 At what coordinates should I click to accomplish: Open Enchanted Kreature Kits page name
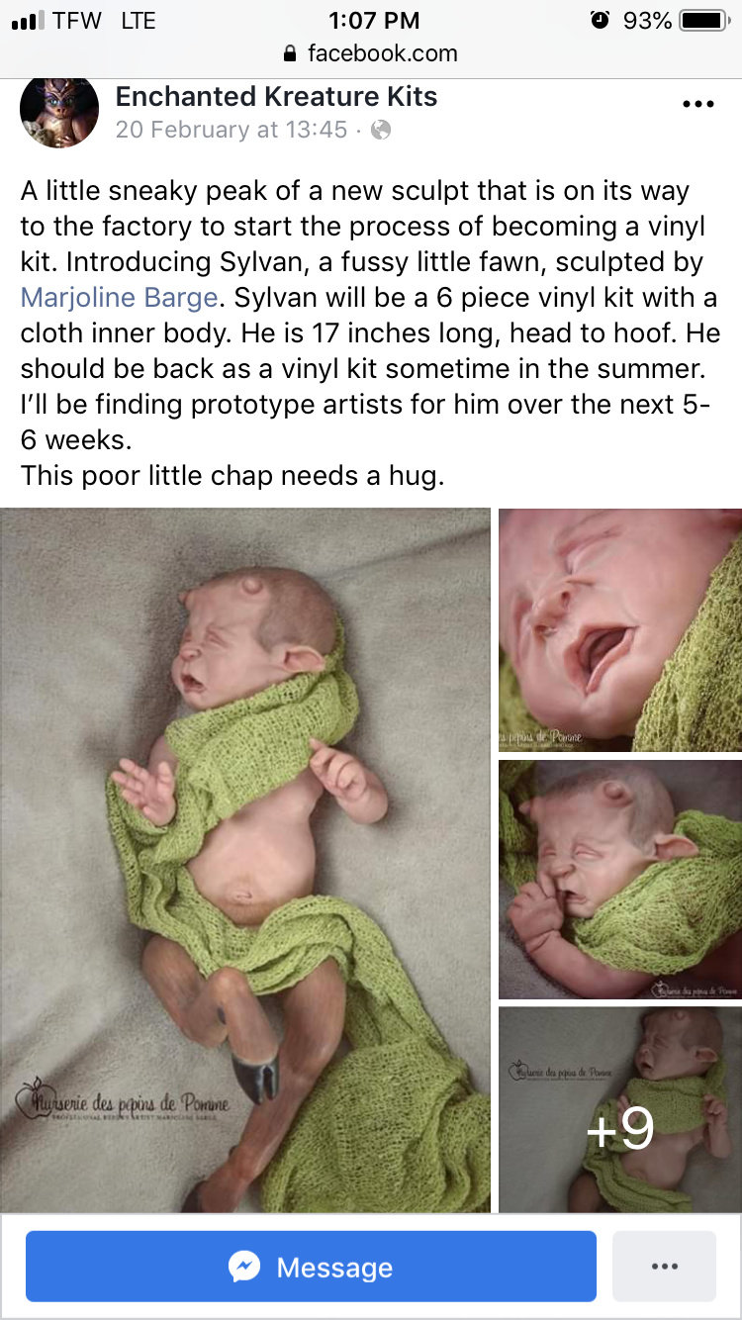(x=276, y=96)
